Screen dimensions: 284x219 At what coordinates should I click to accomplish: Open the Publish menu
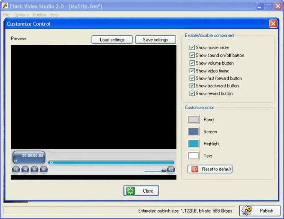click(x=40, y=15)
